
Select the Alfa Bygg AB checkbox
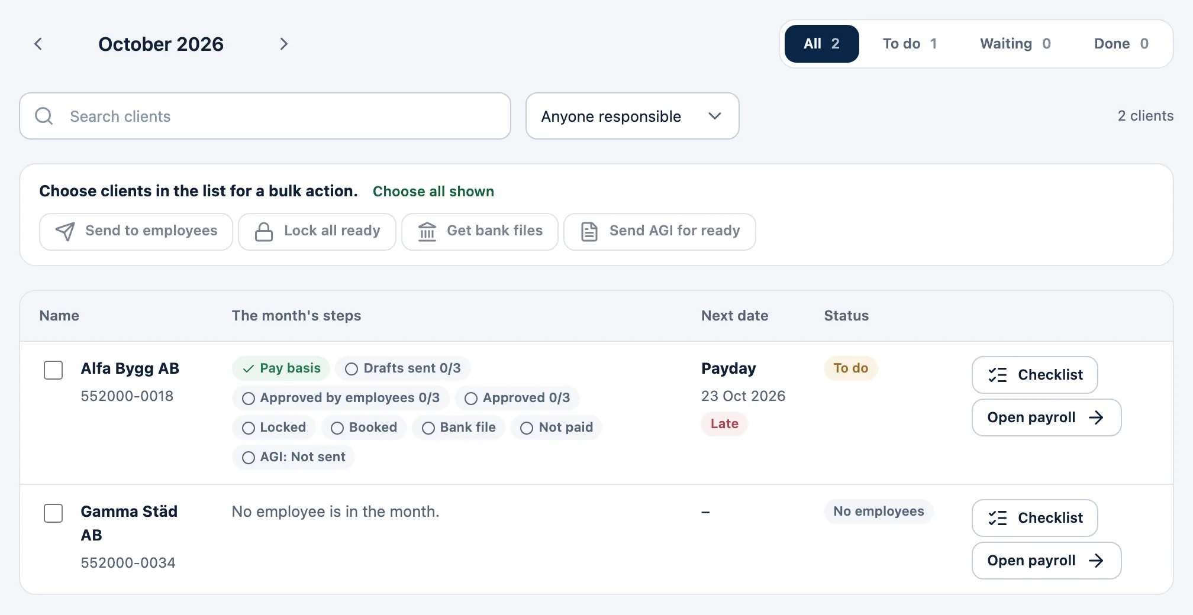pos(53,370)
